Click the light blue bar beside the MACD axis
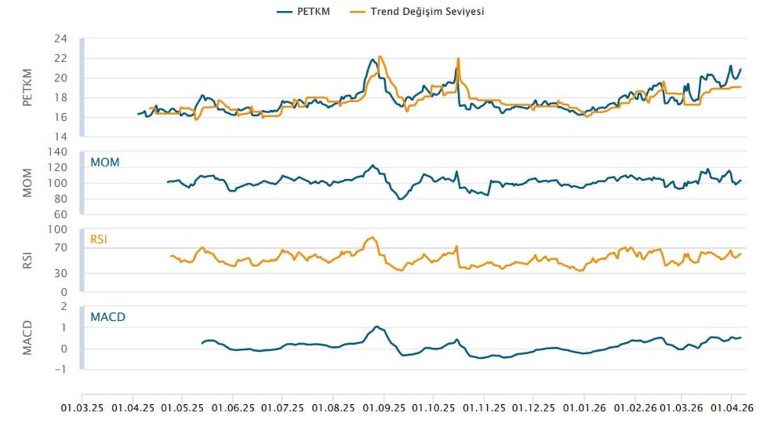Image resolution: width=767 pixels, height=442 pixels. (82, 338)
